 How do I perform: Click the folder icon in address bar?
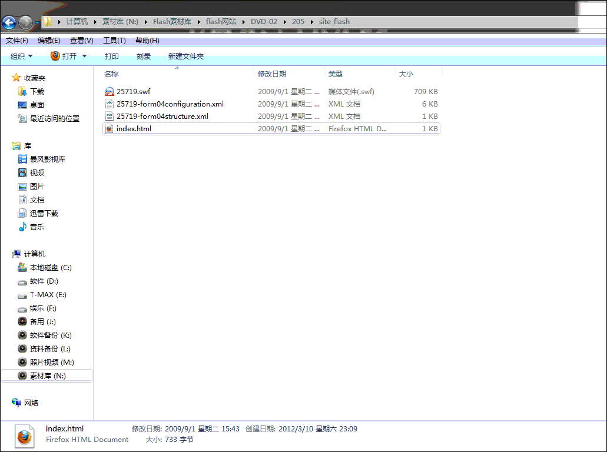tap(48, 22)
